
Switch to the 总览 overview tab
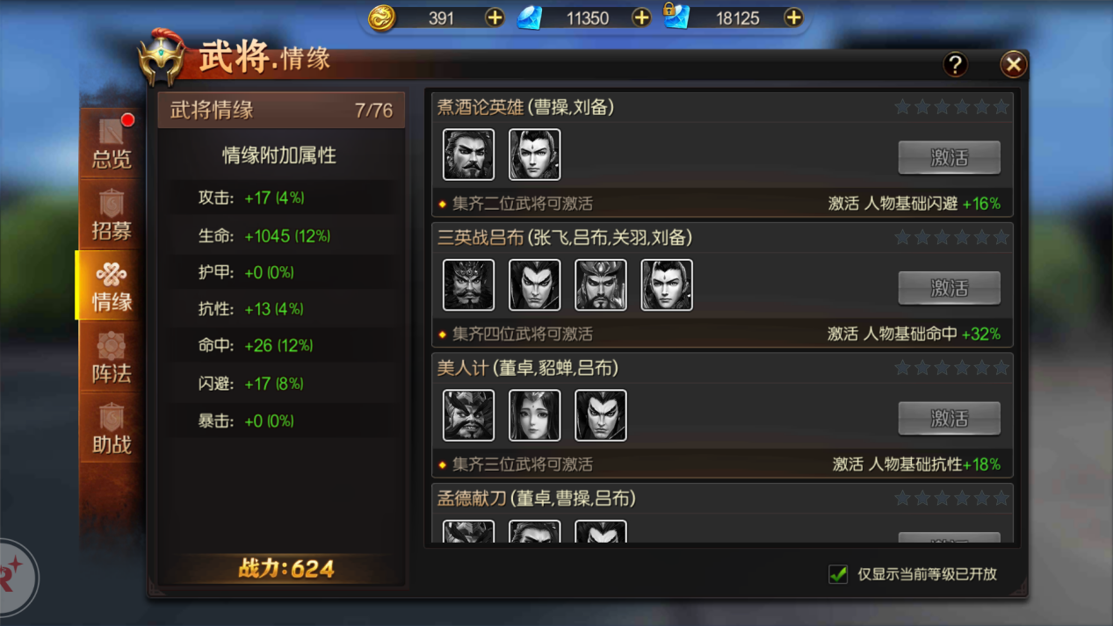tap(112, 143)
